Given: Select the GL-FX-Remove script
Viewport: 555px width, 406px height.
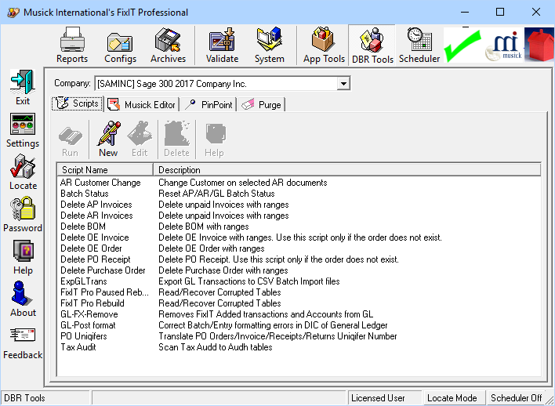Looking at the screenshot, I should [x=89, y=314].
